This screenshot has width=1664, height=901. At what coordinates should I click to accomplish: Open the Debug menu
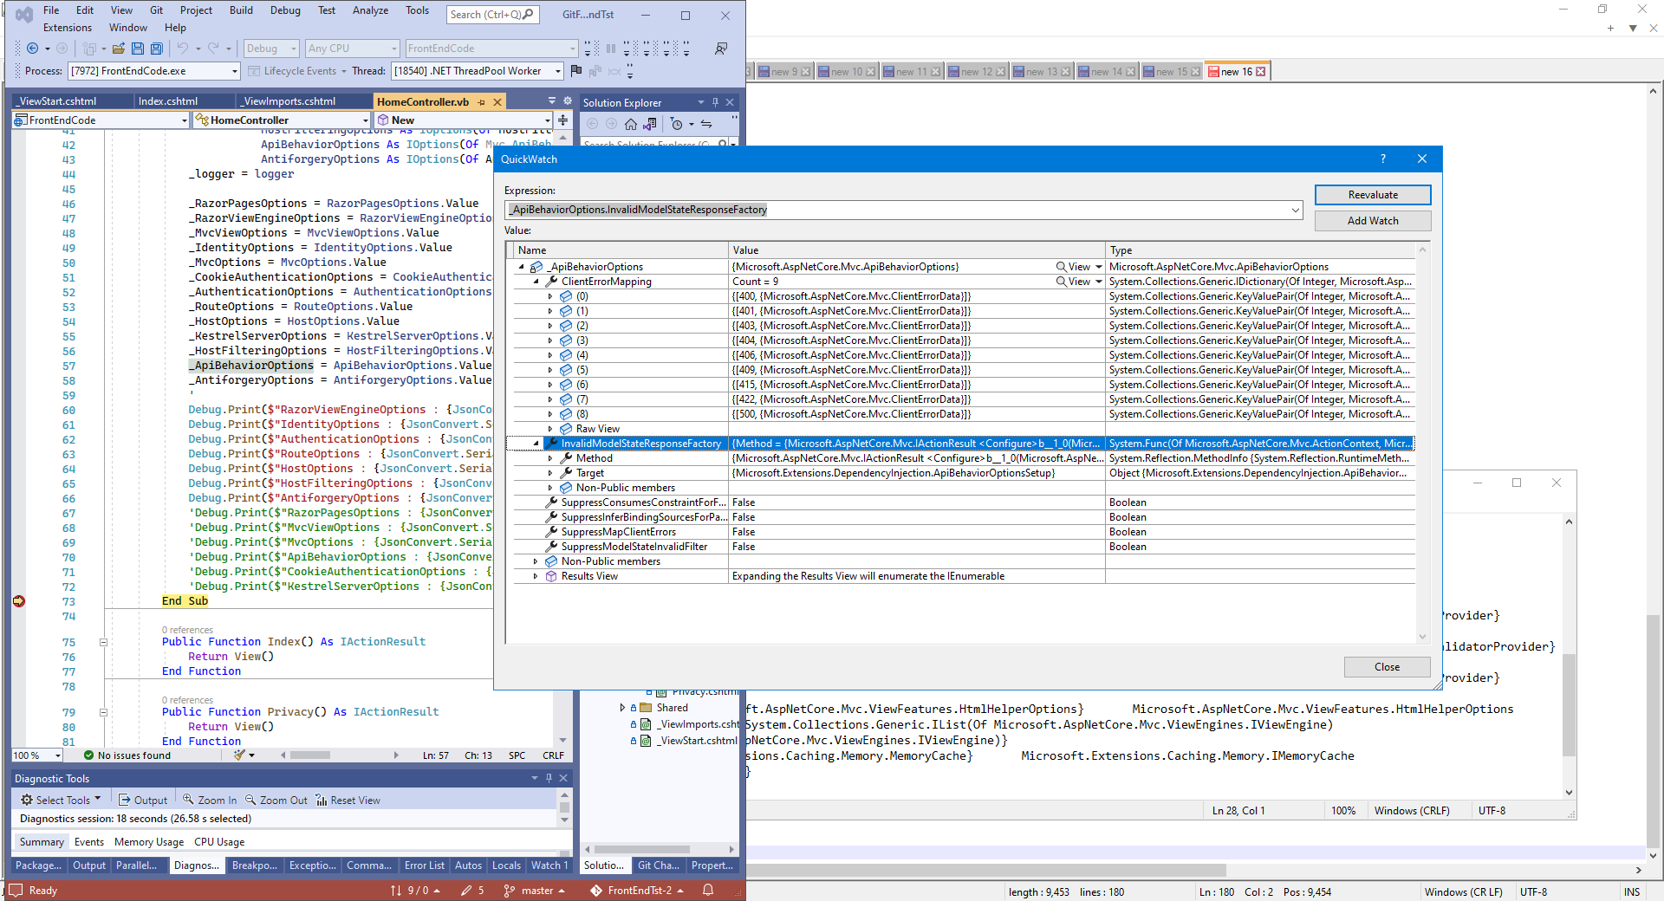(285, 10)
